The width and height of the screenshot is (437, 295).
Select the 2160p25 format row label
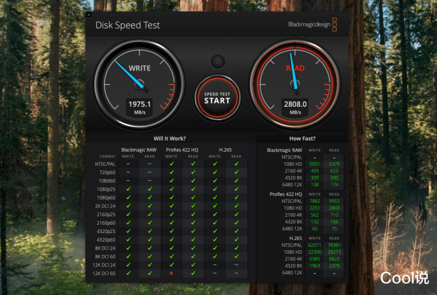click(x=106, y=214)
